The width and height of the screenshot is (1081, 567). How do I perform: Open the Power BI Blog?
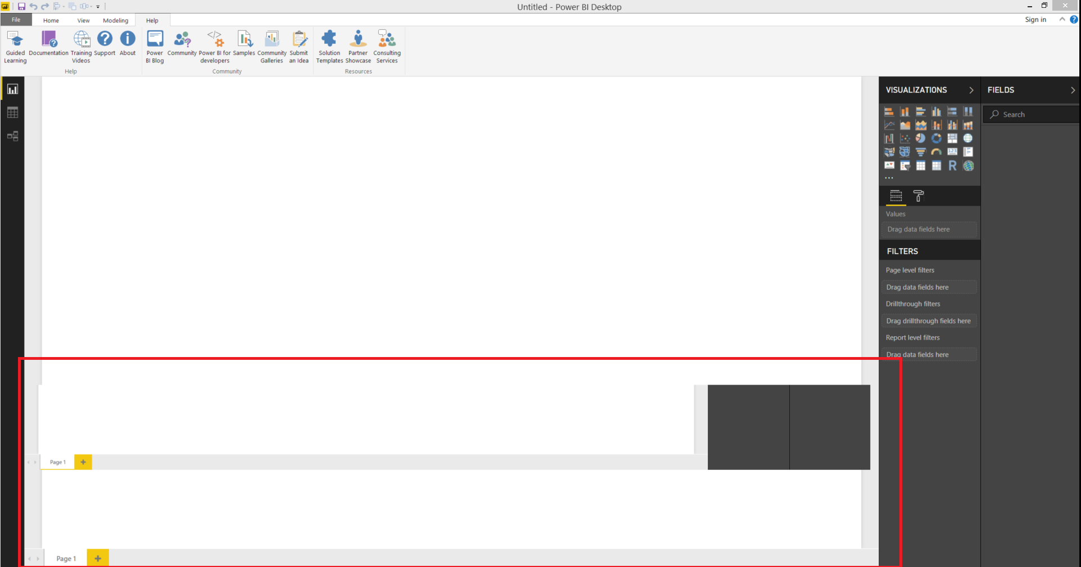(155, 47)
